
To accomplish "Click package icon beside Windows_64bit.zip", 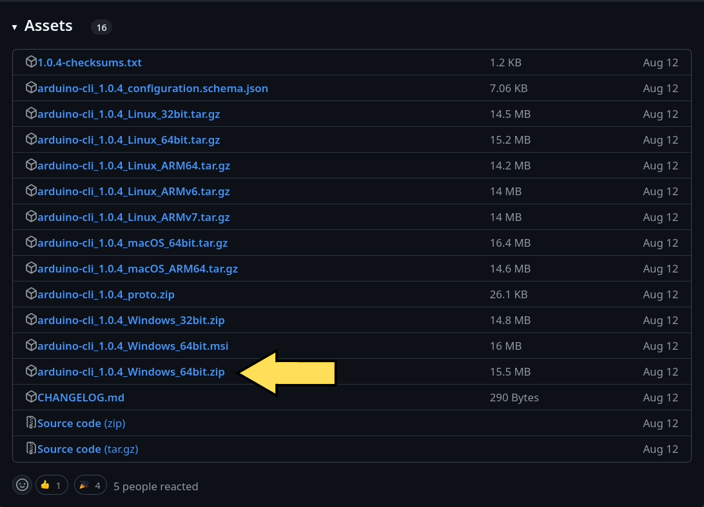I will [31, 370].
